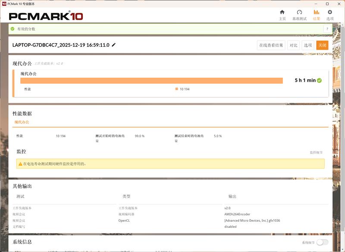Click the 测试 column header
Image resolution: width=345 pixels, height=252 pixels.
click(20, 196)
